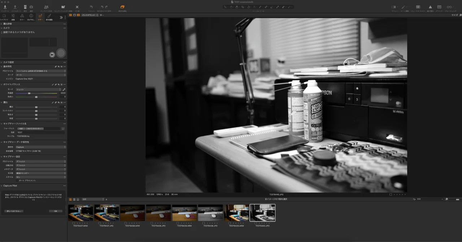
Task: Open capture naming format options ellipsis button
Action: pos(63,129)
